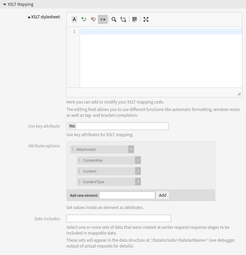Remove the ContentType attribute
Screen dimensions: 246x255
coord(138,181)
